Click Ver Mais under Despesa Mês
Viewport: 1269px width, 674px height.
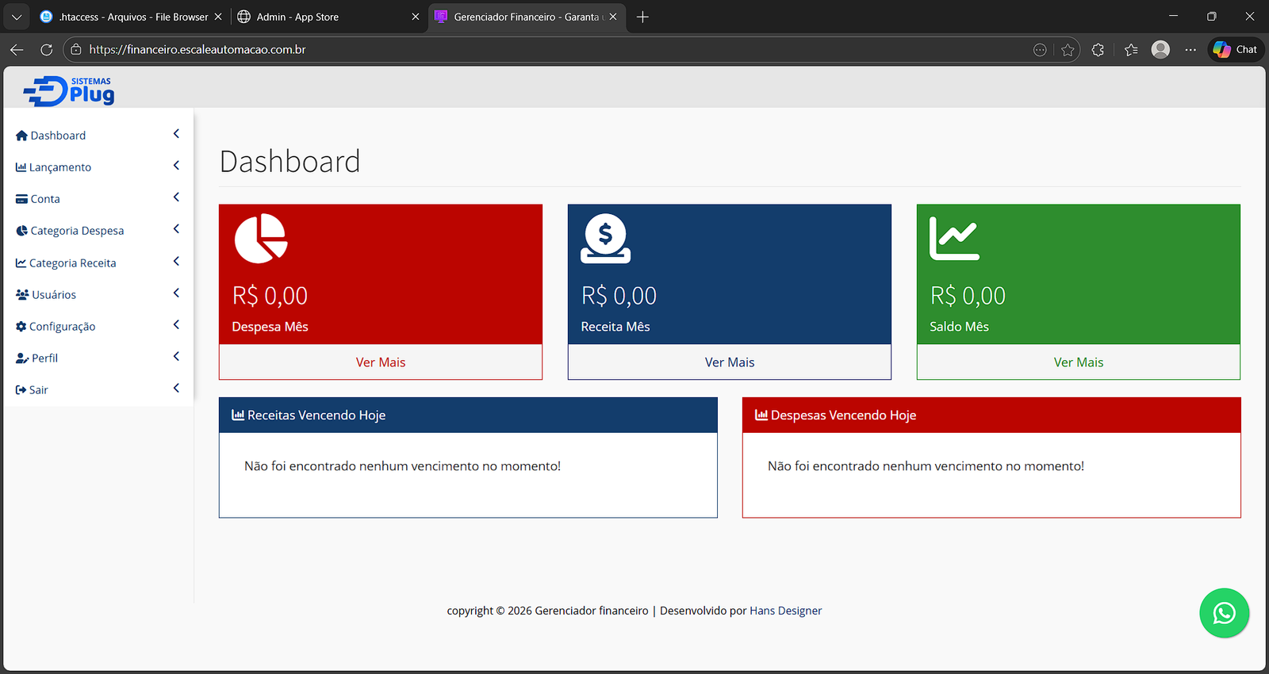point(381,362)
